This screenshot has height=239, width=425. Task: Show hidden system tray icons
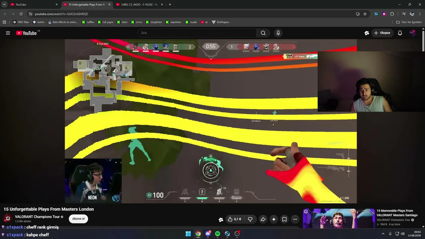point(383,234)
